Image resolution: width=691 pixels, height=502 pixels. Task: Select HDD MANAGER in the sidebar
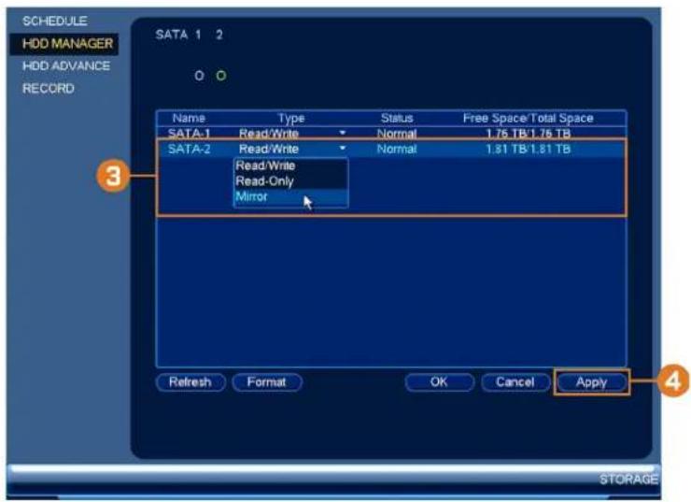tap(64, 44)
